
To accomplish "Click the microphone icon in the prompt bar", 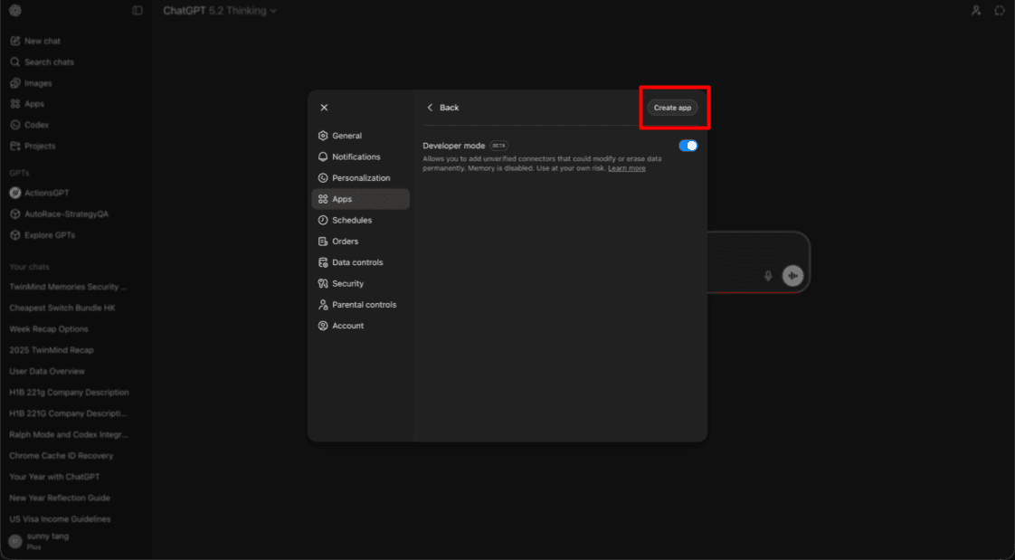I will tap(768, 276).
